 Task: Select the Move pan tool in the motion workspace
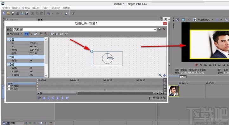point(164,75)
